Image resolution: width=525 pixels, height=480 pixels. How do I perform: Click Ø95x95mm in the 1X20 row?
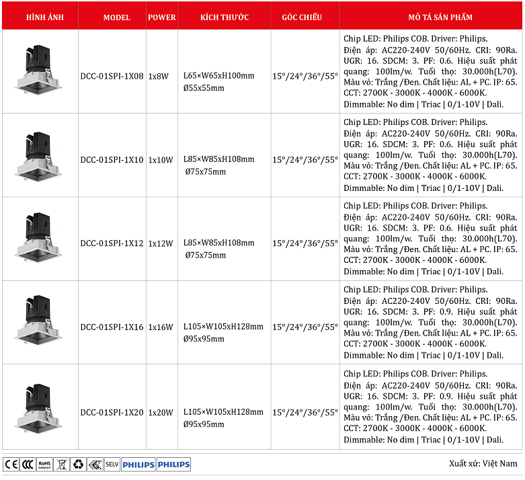(x=204, y=424)
